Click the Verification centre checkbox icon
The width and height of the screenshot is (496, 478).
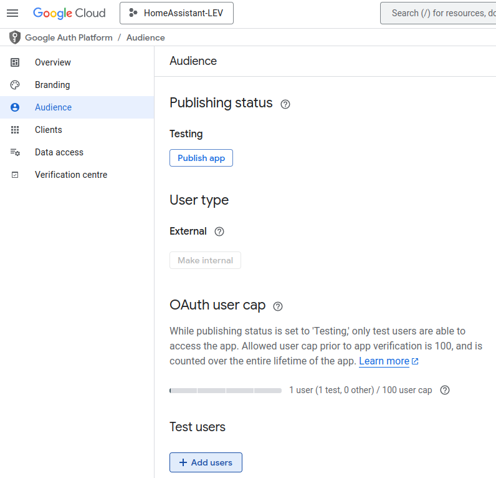pyautogui.click(x=15, y=175)
